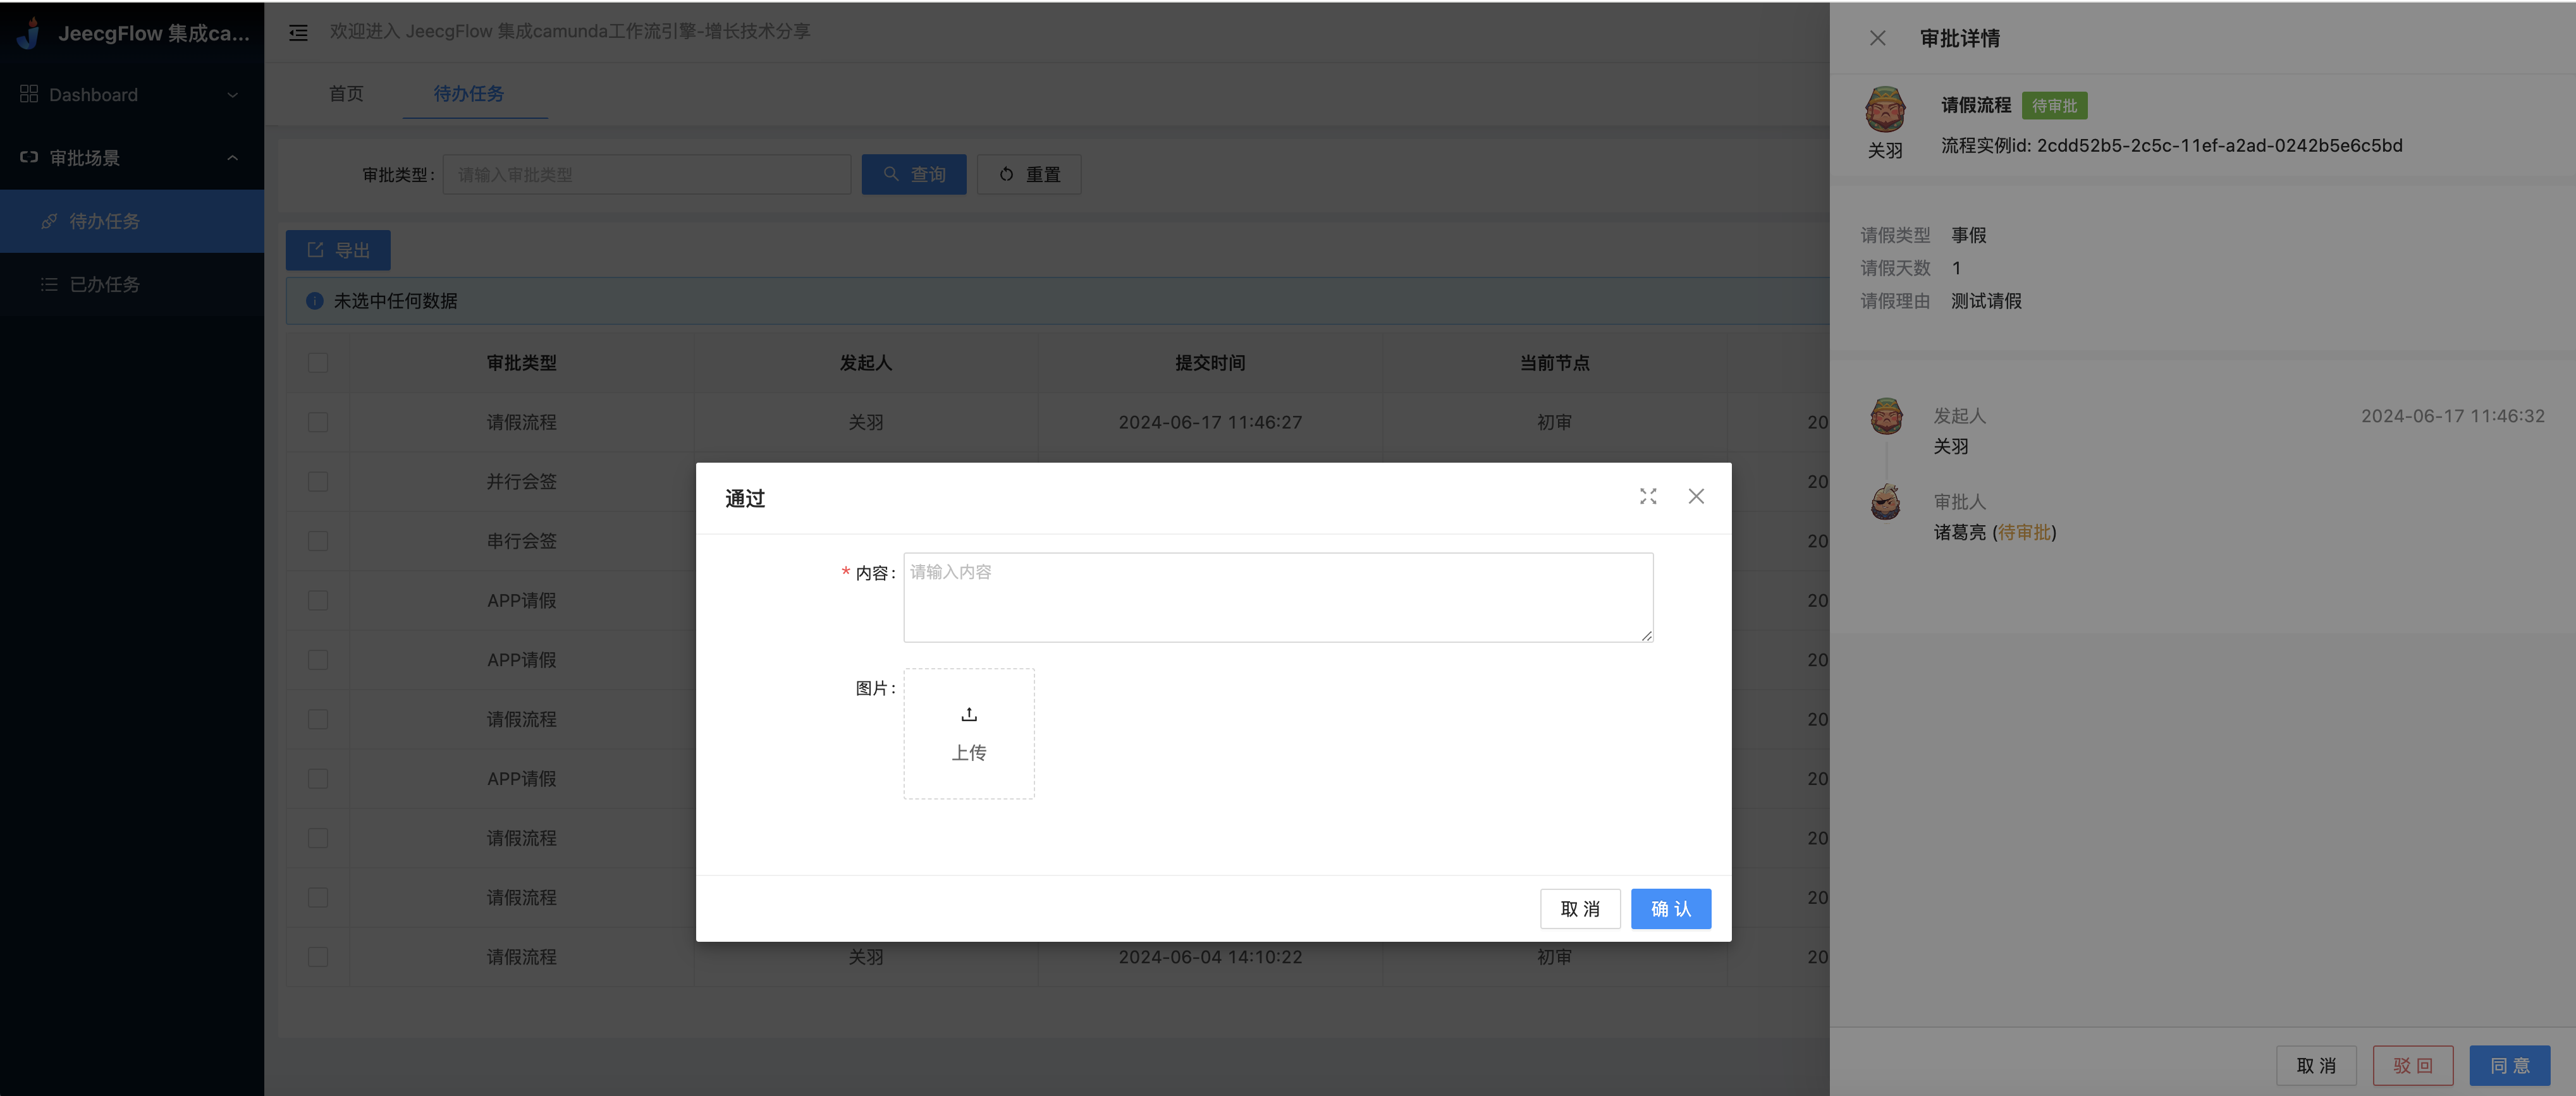Click into the 内容 text area
The height and width of the screenshot is (1096, 2576).
[1277, 597]
